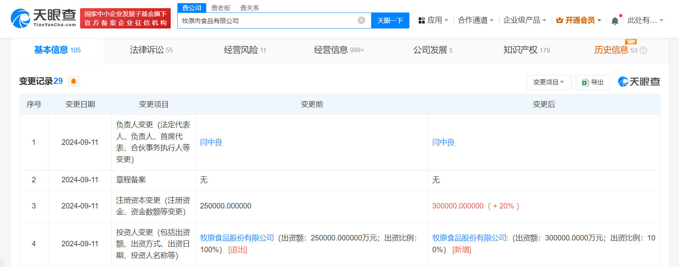
Task: Expand the user account menu 此处有…
Action: [645, 20]
